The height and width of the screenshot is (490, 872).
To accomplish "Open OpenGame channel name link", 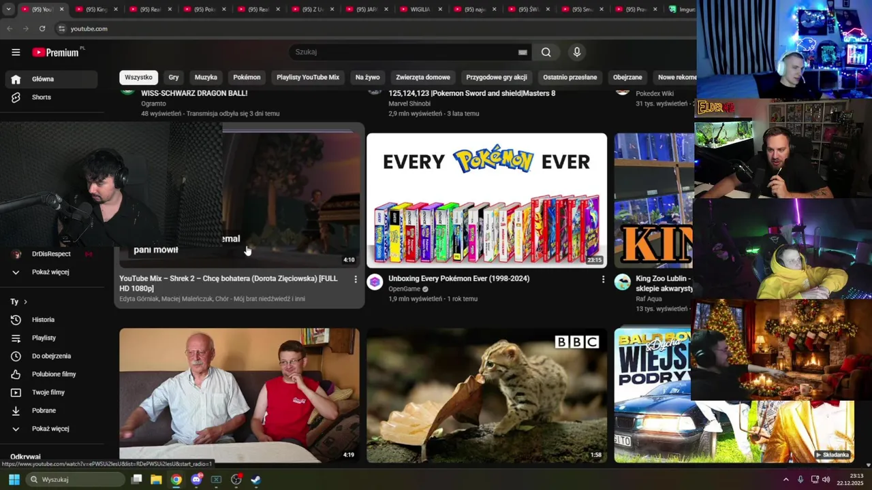I will pyautogui.click(x=405, y=289).
